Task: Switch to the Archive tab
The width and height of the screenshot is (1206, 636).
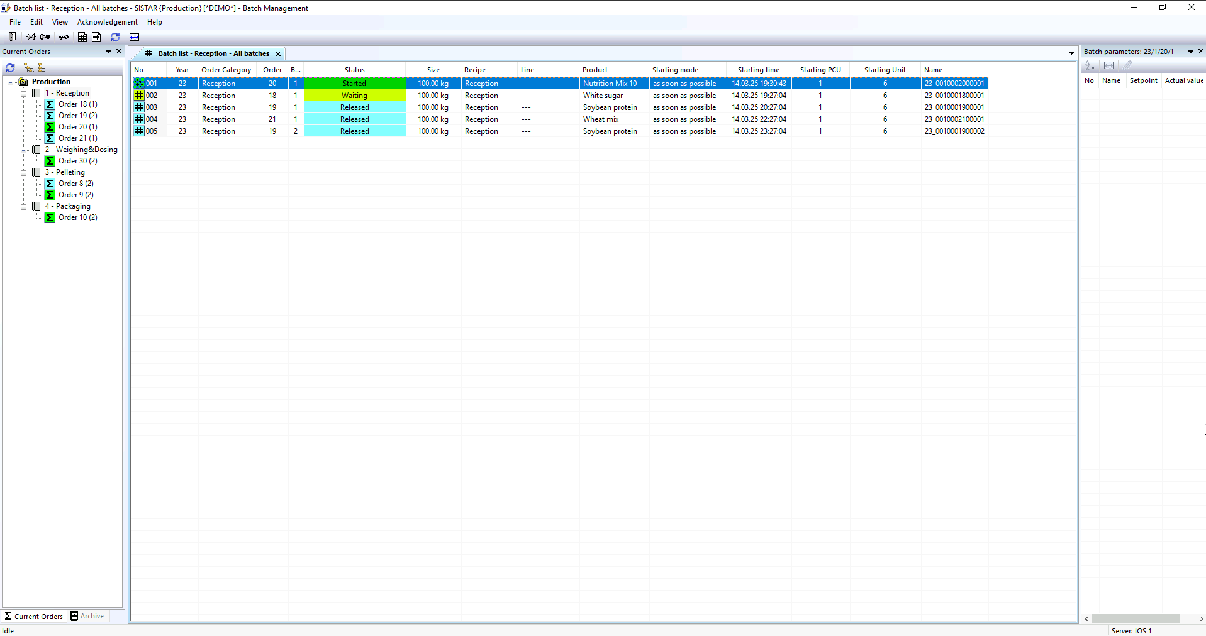Action: 87,616
